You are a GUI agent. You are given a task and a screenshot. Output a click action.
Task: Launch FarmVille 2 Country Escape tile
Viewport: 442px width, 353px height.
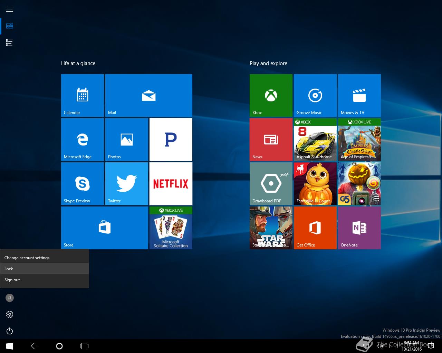(315, 184)
